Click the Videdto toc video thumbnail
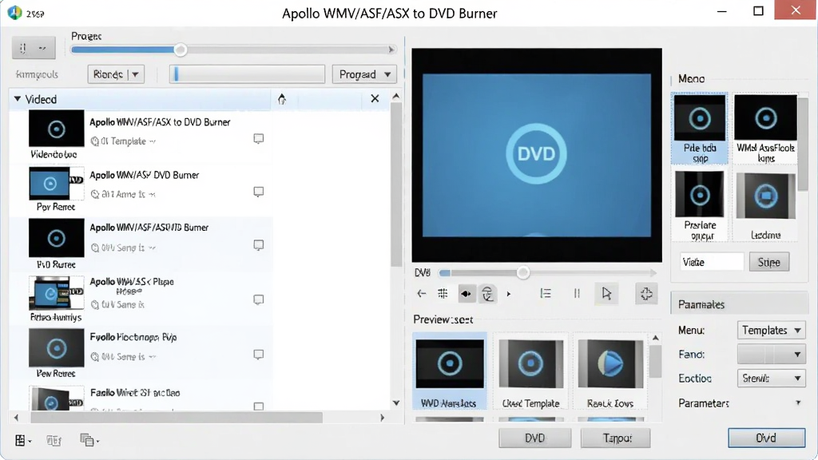 57,129
